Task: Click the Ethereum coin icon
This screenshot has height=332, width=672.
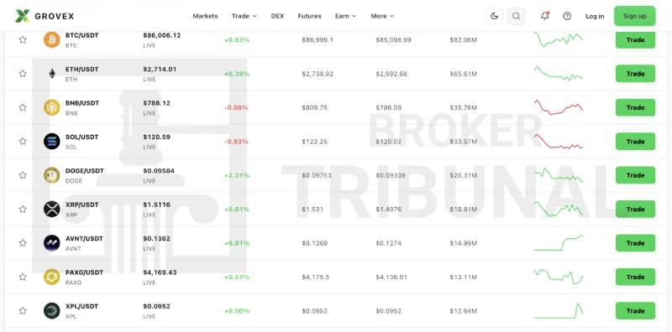Action: 52,74
